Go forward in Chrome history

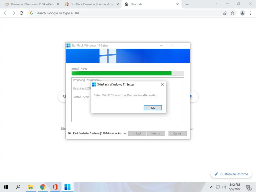coord(13,13)
